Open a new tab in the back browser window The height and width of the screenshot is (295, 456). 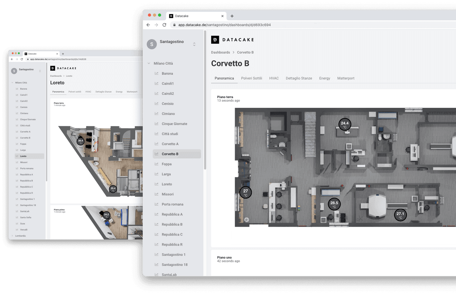tap(63, 54)
